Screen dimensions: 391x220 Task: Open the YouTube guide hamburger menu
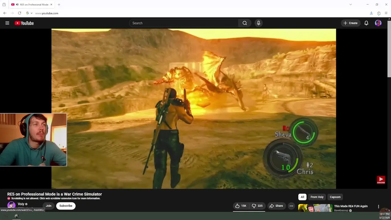point(7,23)
